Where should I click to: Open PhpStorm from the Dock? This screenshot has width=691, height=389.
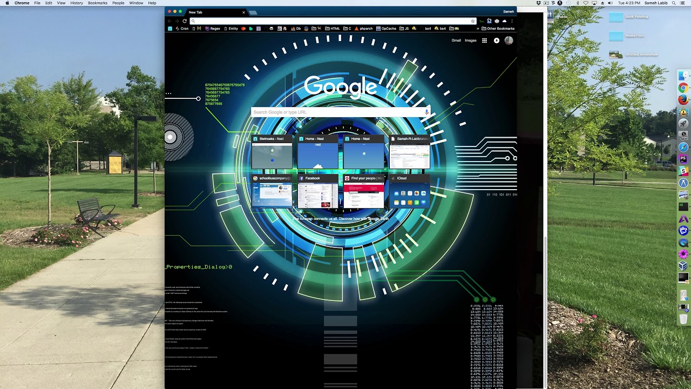(683, 159)
